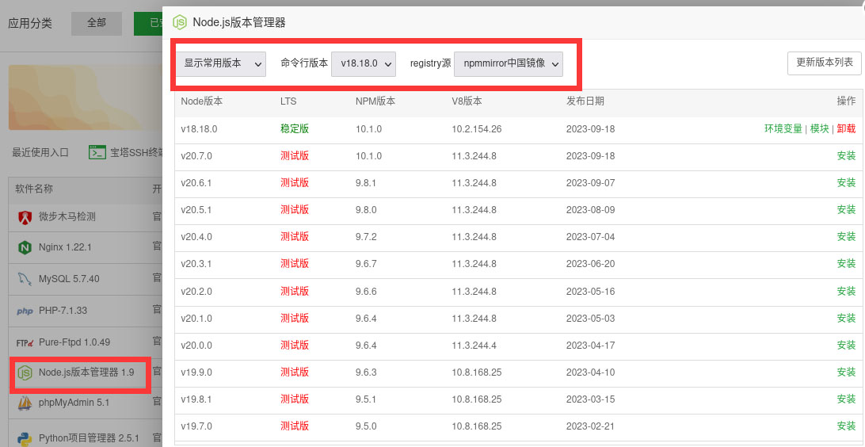Click the phpMyAdmin 5.1 sailboat icon
This screenshot has width=865, height=447.
[x=25, y=403]
